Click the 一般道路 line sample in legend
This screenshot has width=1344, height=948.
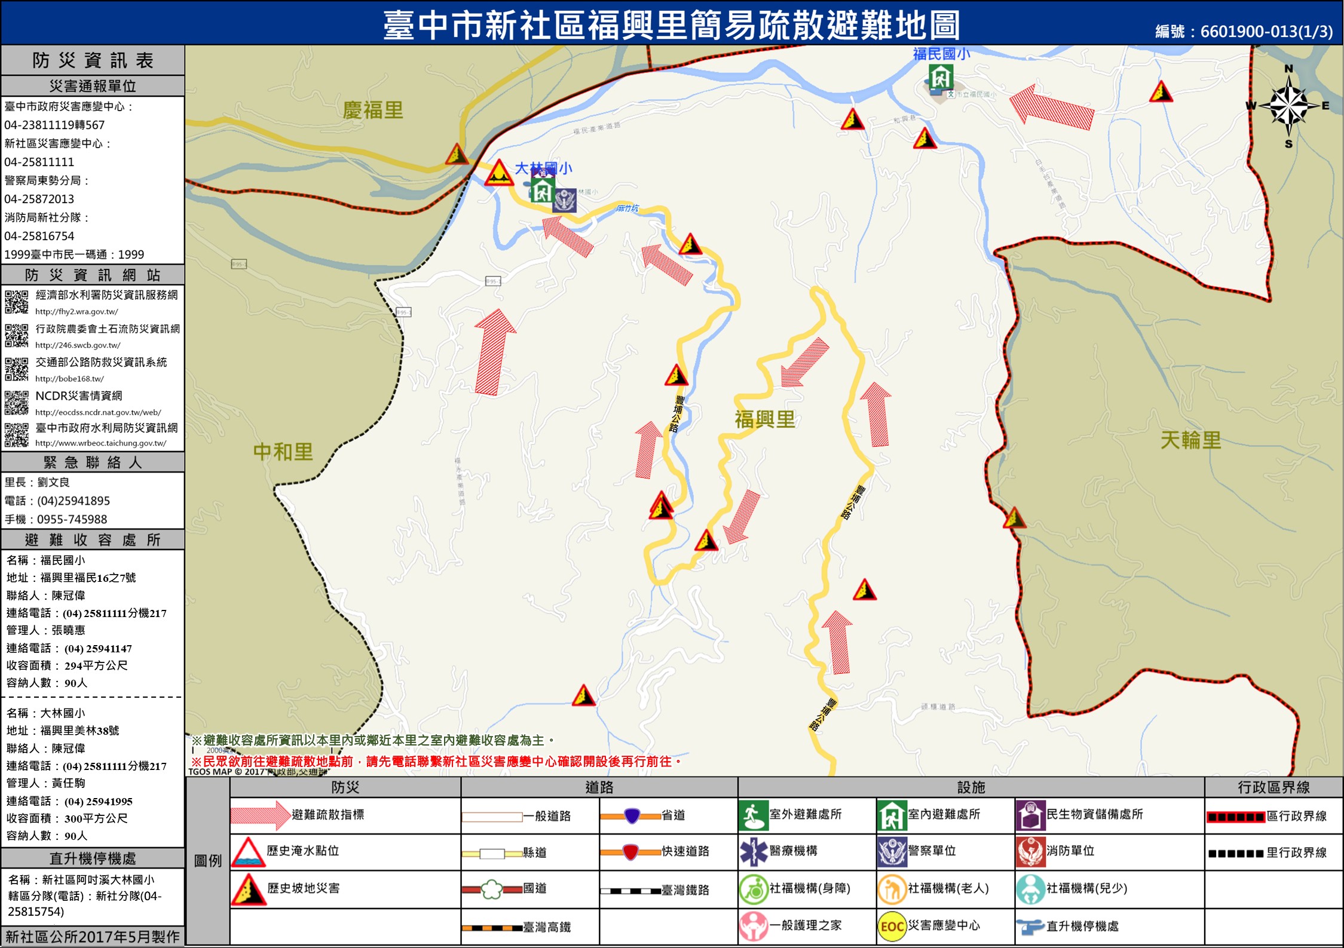tap(492, 817)
